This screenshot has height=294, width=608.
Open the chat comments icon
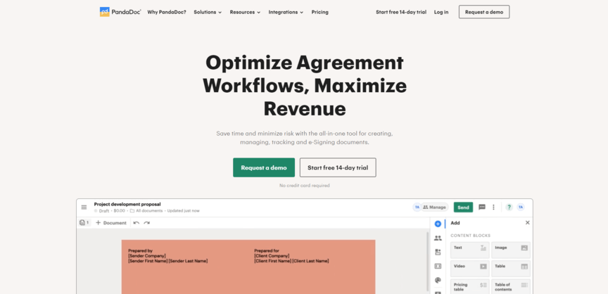pos(482,207)
